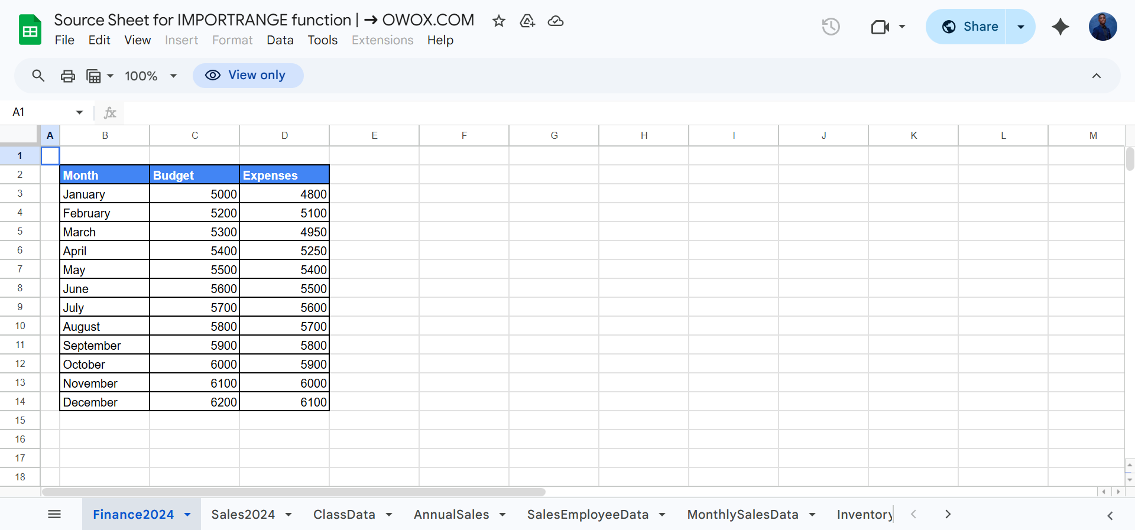Click the Share globe icon
This screenshot has height=530, width=1135.
[949, 27]
